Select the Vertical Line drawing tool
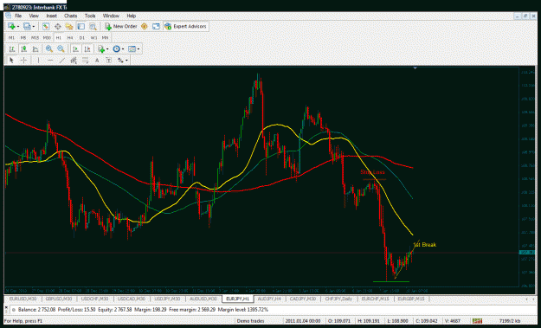This screenshot has height=328, width=541. 38,61
